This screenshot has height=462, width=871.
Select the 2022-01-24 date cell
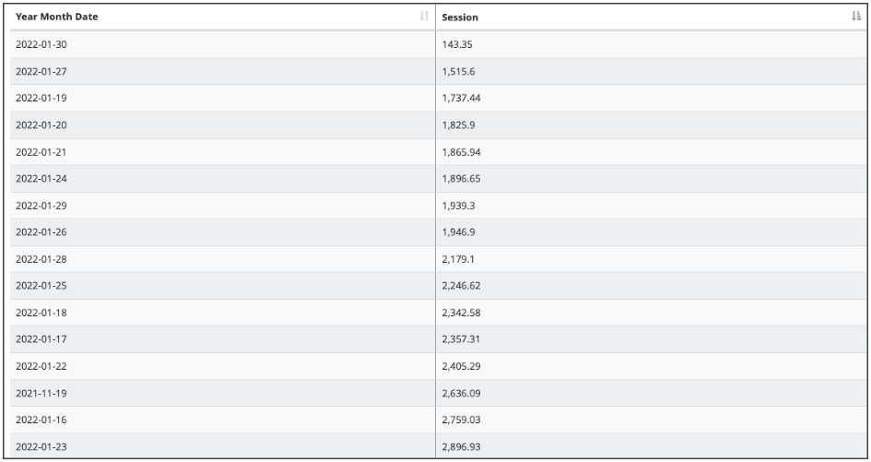[x=40, y=178]
